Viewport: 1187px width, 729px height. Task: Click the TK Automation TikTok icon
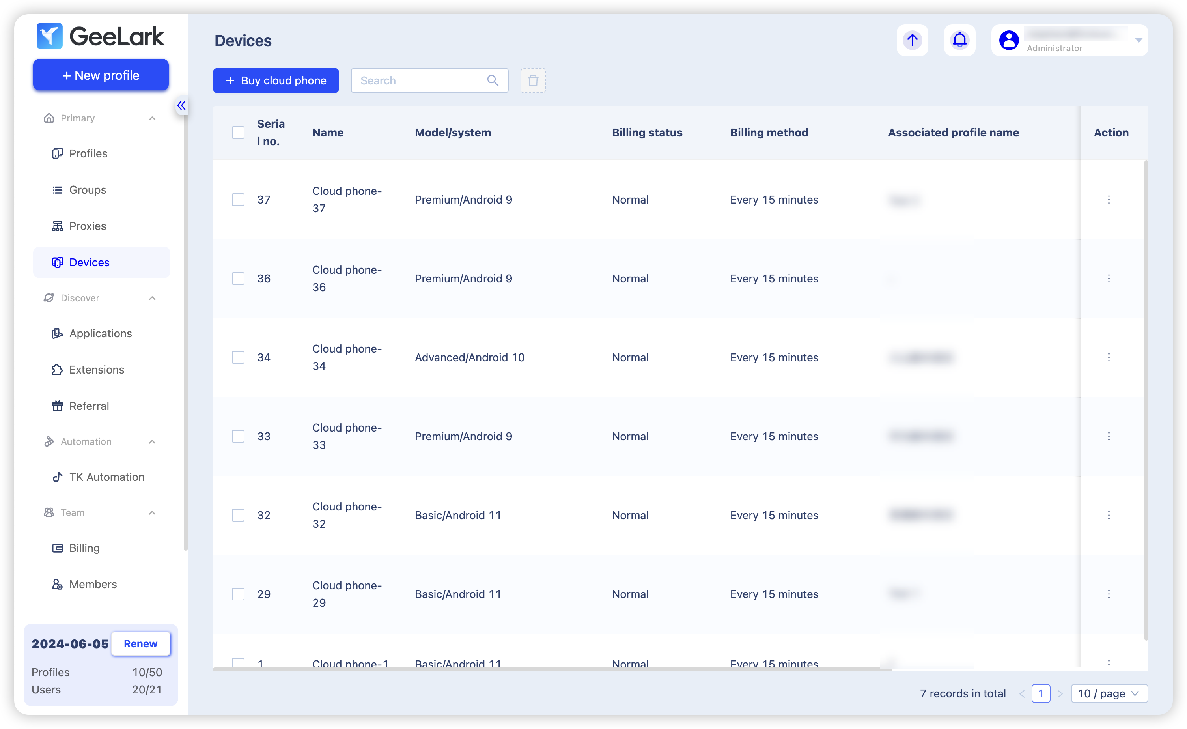point(57,477)
